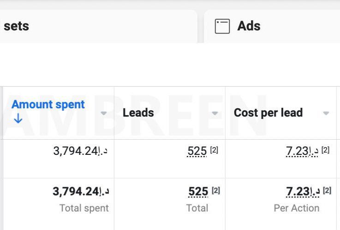Image resolution: width=340 pixels, height=230 pixels.
Task: Click the bold 7.23 Per Action value
Action: 303,191
